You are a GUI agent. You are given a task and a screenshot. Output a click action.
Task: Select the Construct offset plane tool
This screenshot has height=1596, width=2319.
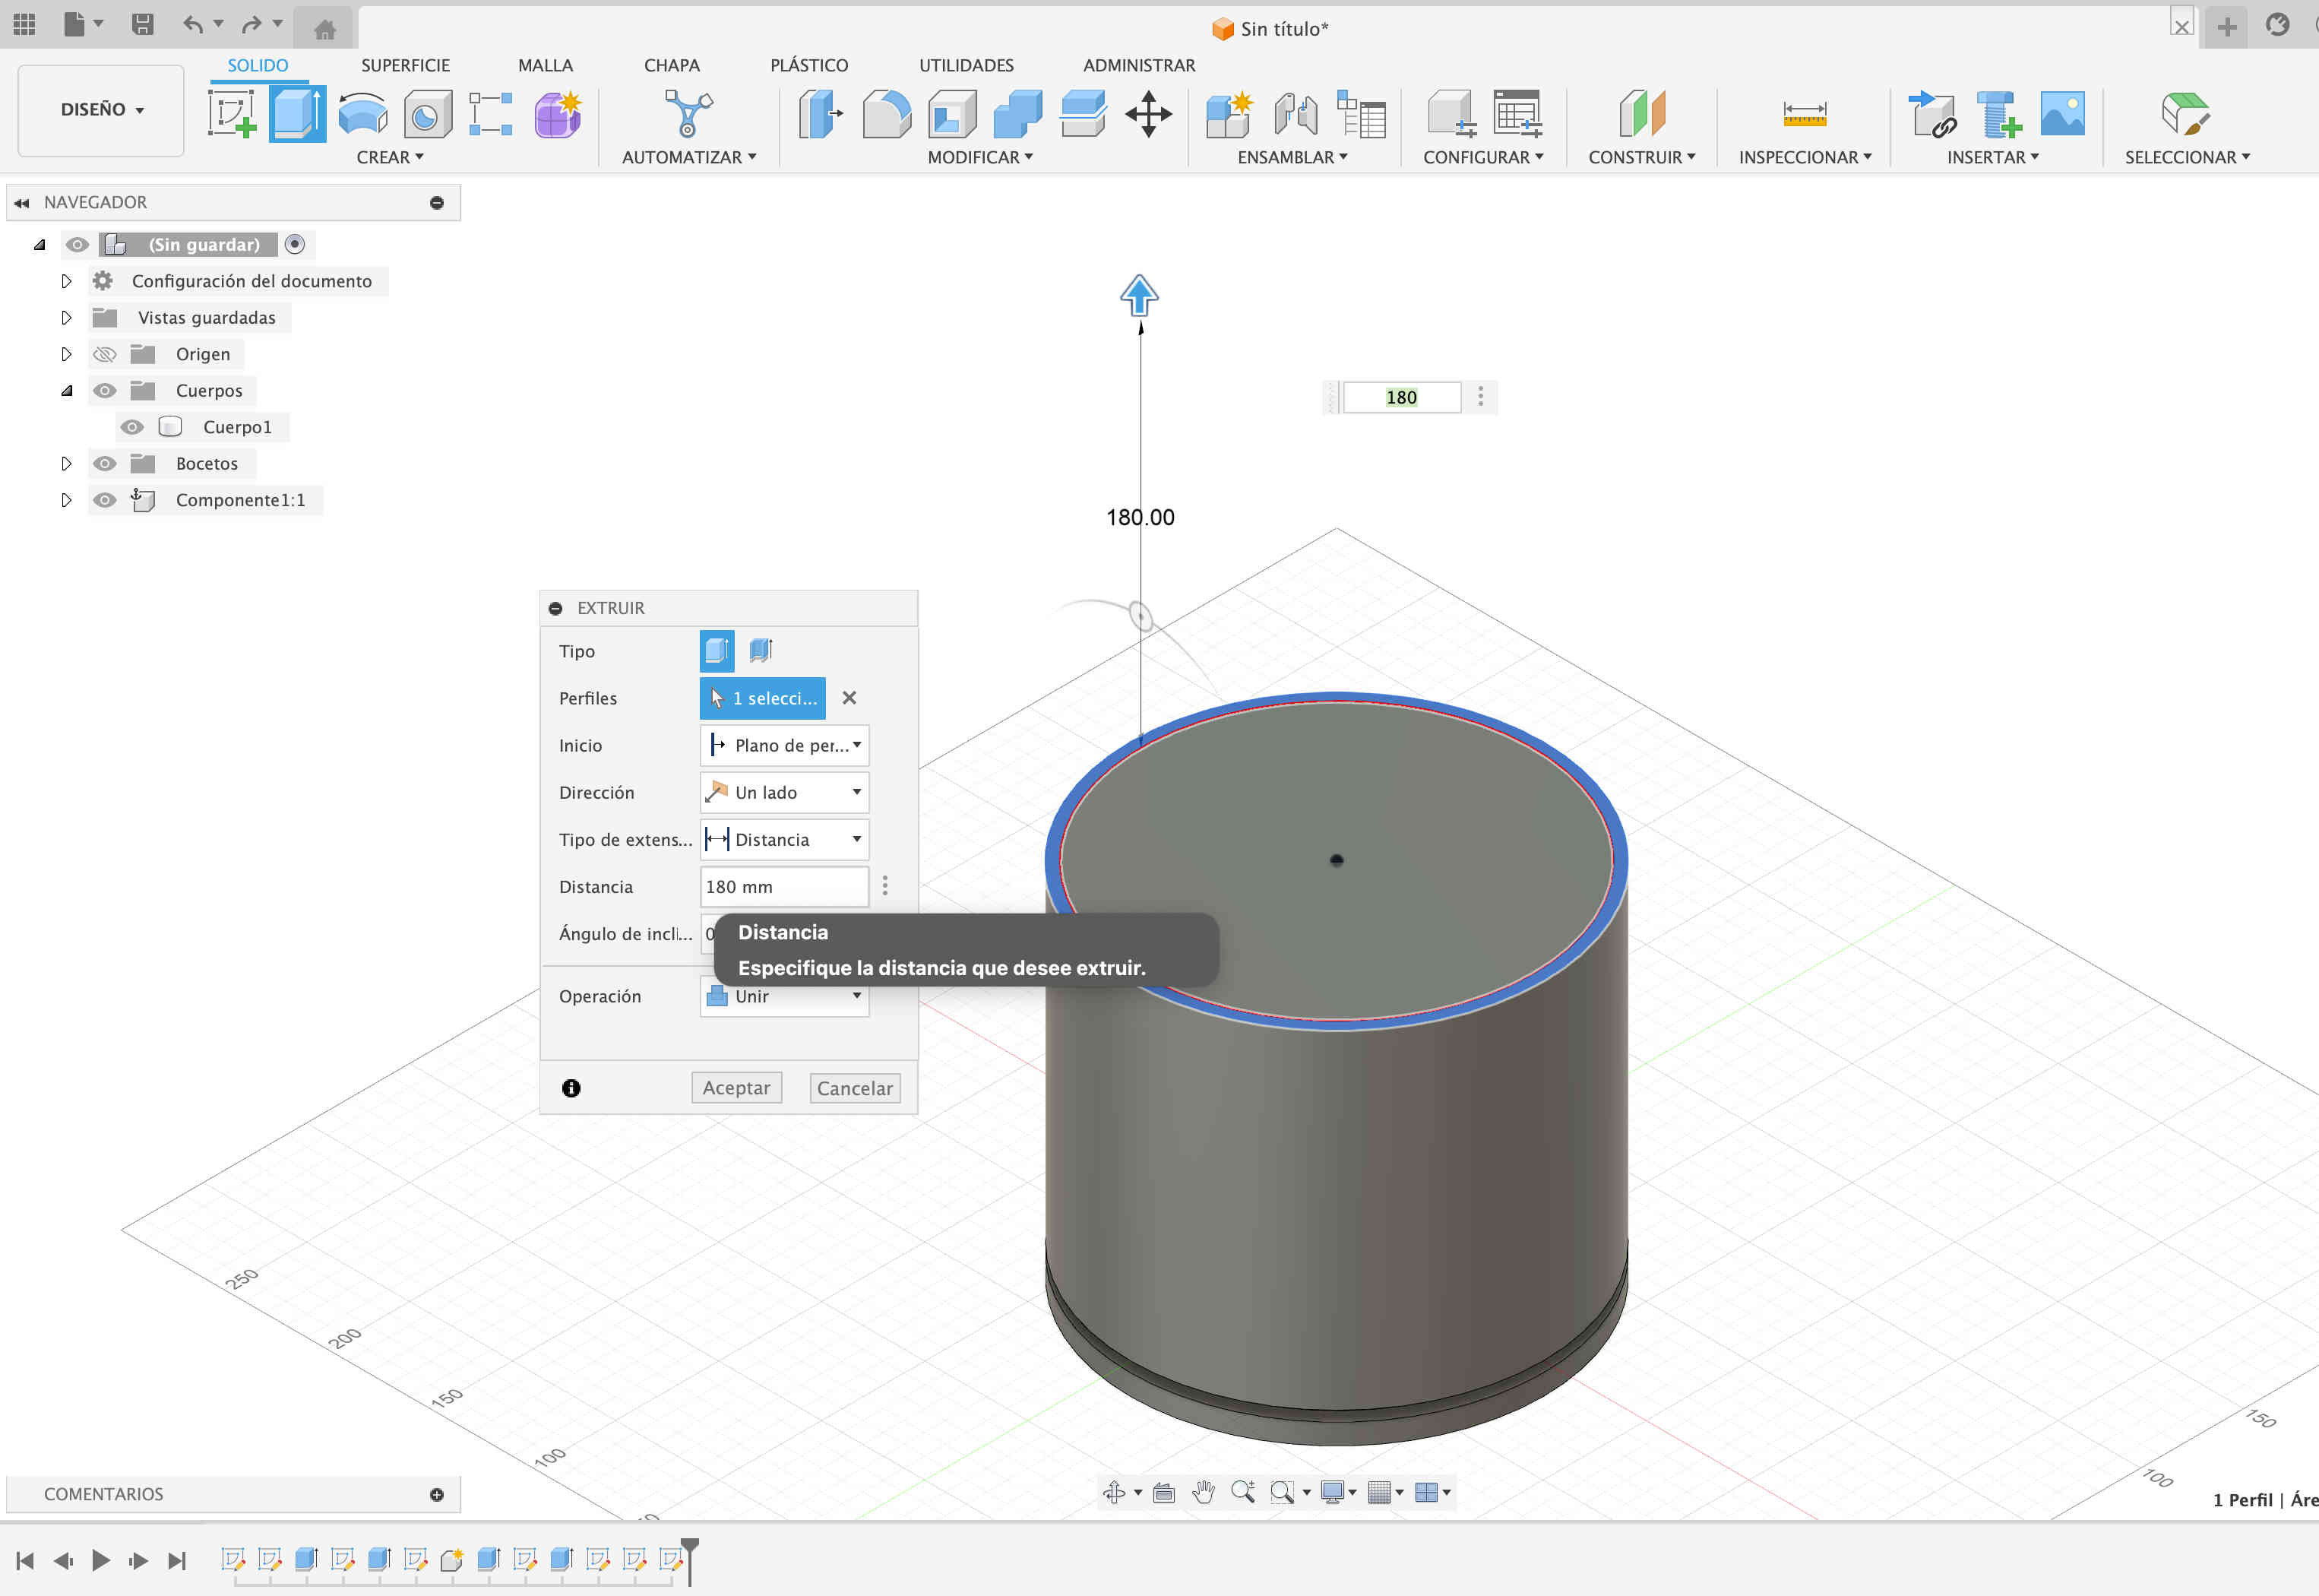tap(1642, 114)
